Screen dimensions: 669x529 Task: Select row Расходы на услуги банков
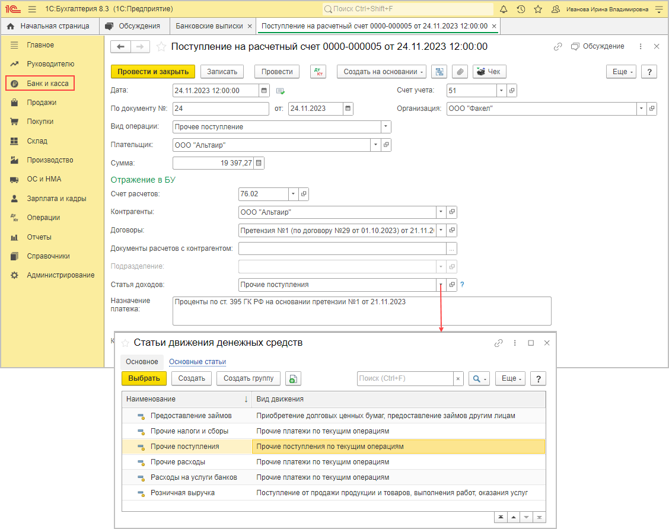(334, 477)
